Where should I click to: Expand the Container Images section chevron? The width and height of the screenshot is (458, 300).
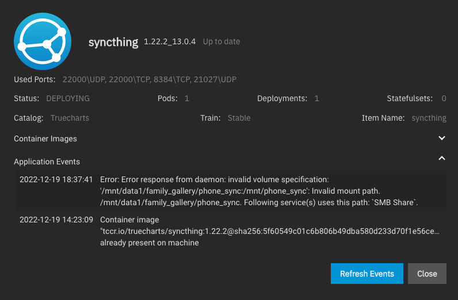[442, 138]
